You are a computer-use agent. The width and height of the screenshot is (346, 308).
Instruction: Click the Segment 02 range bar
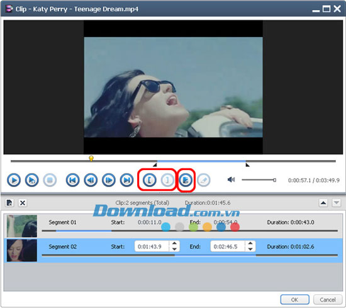click(190, 255)
